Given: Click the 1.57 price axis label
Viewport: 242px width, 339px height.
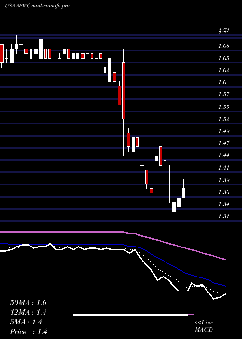Looking at the screenshot, I should pos(224,94).
